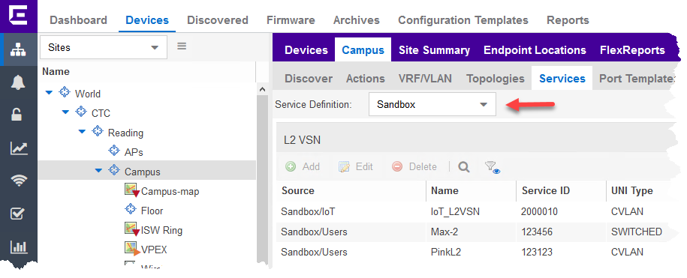The width and height of the screenshot is (687, 278).
Task: Switch to the Discover sub-tab
Action: [309, 79]
